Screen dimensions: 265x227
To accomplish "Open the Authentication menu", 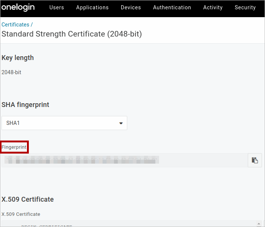I will point(172,7).
